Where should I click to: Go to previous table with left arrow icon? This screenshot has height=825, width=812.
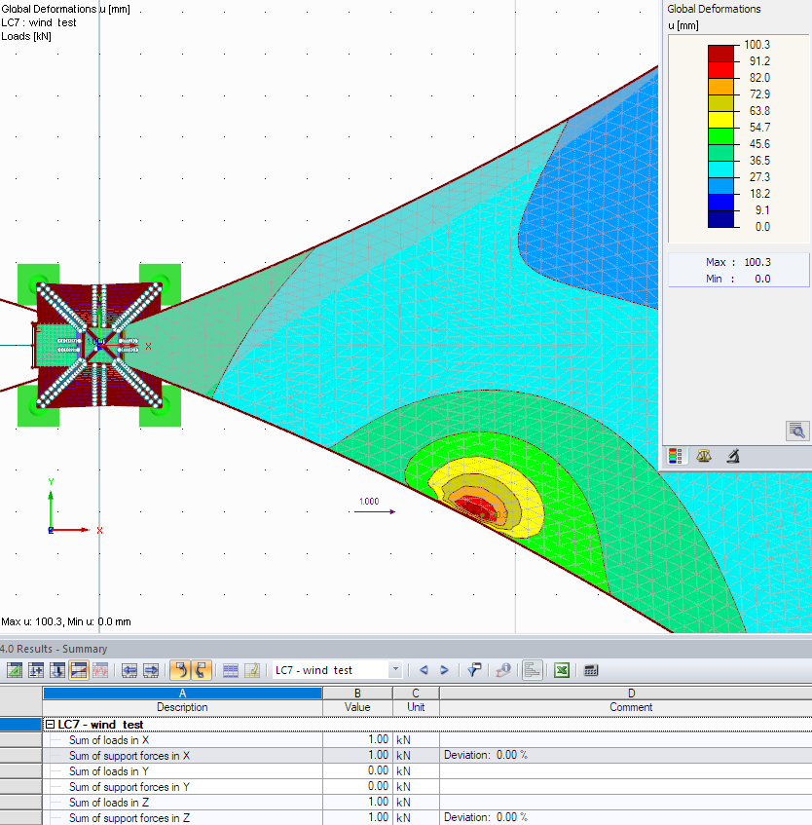129,670
